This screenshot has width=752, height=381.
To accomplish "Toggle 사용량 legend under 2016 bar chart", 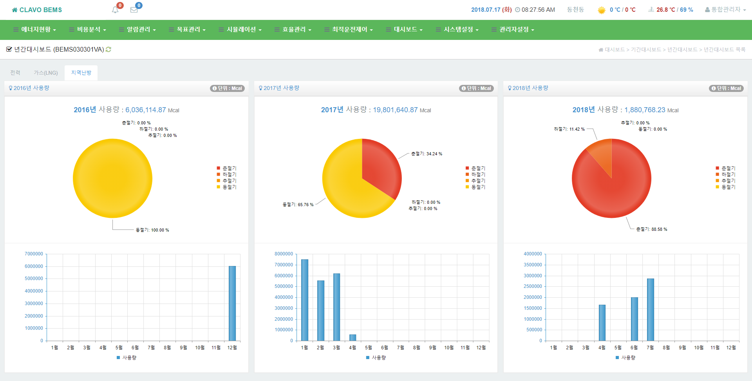I will [x=127, y=358].
